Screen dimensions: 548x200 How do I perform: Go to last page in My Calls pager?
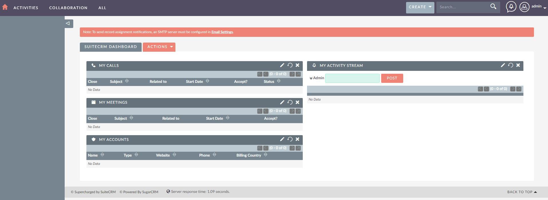tap(298, 74)
